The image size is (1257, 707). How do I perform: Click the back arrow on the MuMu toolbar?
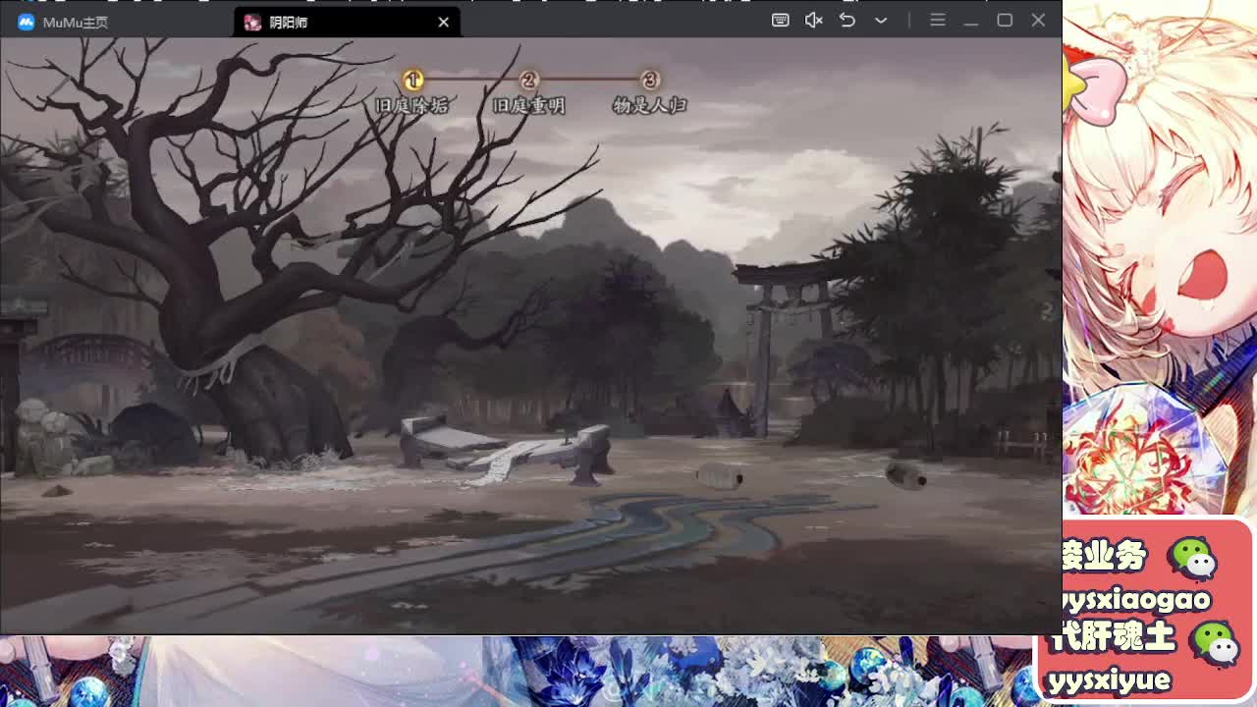click(847, 20)
